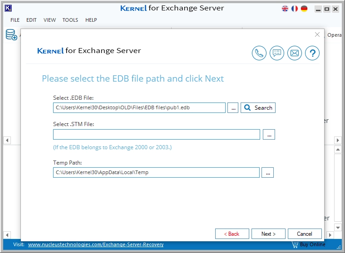
Task: Click the Search button for EDB files
Action: pyautogui.click(x=258, y=108)
